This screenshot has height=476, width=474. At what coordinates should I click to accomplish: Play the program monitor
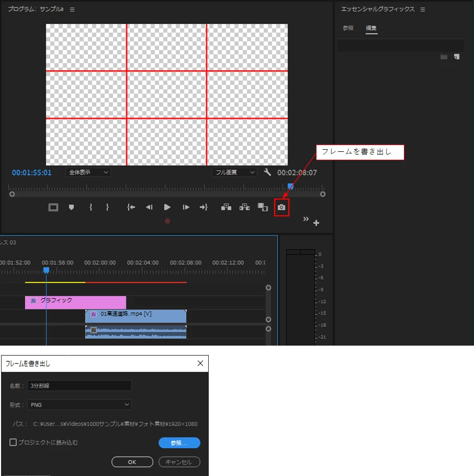click(x=167, y=207)
